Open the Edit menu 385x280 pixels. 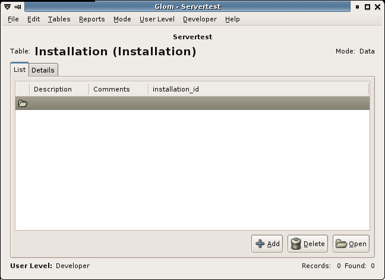(34, 19)
